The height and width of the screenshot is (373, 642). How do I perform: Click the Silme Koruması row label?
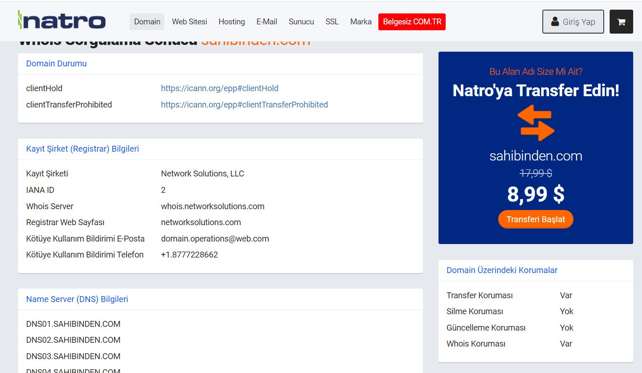475,311
